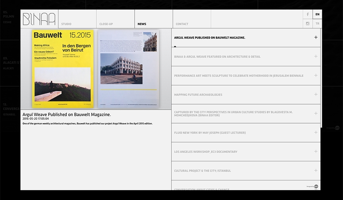Expand Cultural Project & The City plus icon

click(x=316, y=170)
